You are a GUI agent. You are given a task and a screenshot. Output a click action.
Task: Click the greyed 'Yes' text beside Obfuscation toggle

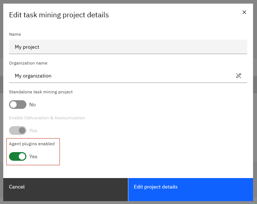(x=33, y=130)
